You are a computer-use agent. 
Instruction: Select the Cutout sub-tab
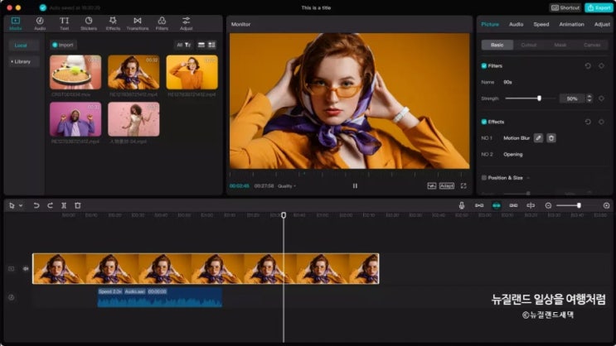coord(527,45)
